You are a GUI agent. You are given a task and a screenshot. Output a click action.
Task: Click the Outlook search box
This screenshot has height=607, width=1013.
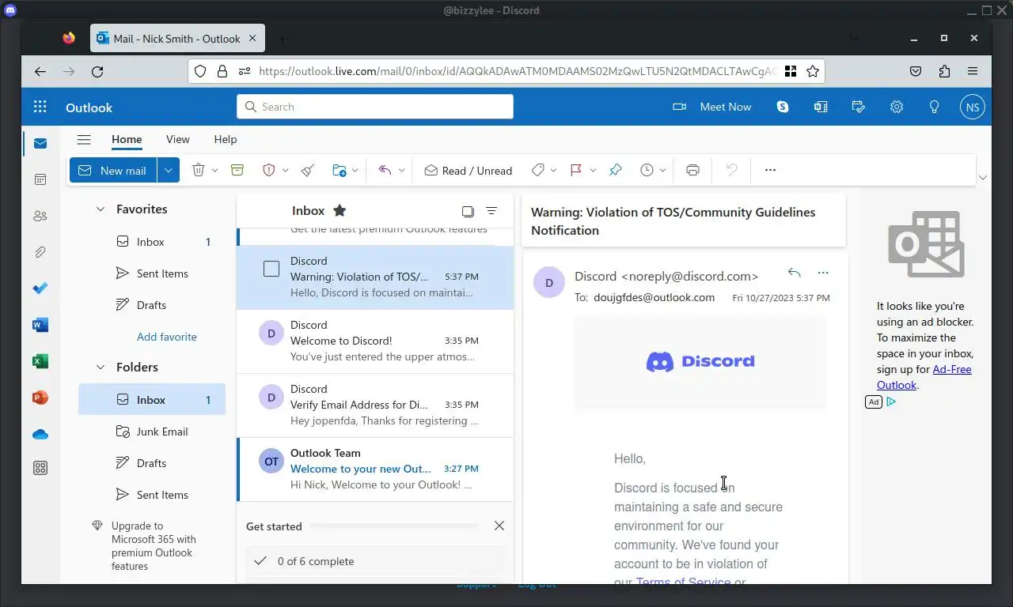375,107
